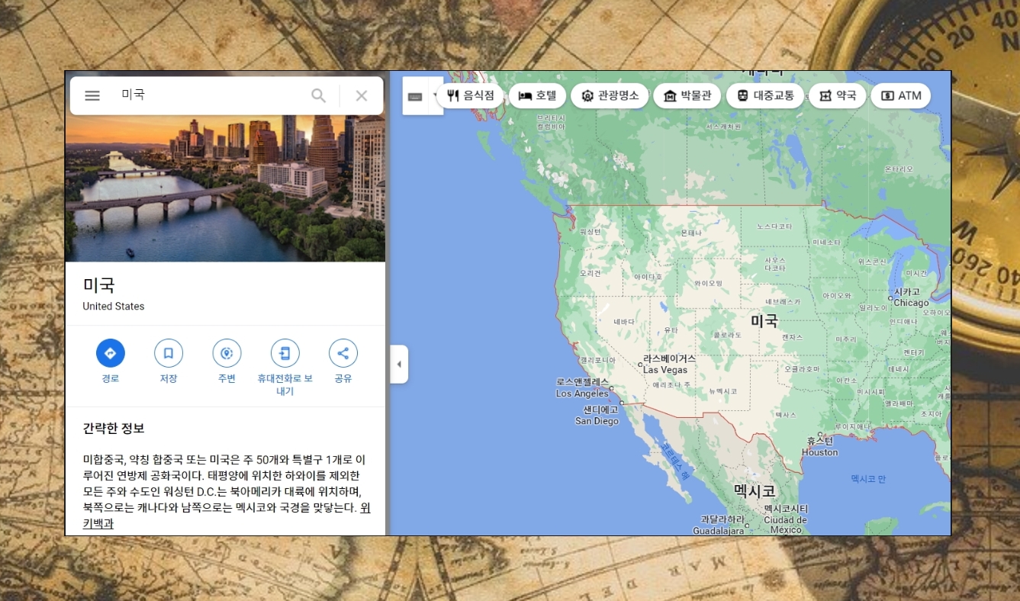Screen dimensions: 1020x601
Task: Click the 경로 directions icon
Action: coord(110,353)
